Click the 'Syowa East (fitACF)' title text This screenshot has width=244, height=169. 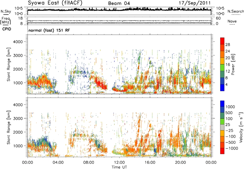point(55,3)
